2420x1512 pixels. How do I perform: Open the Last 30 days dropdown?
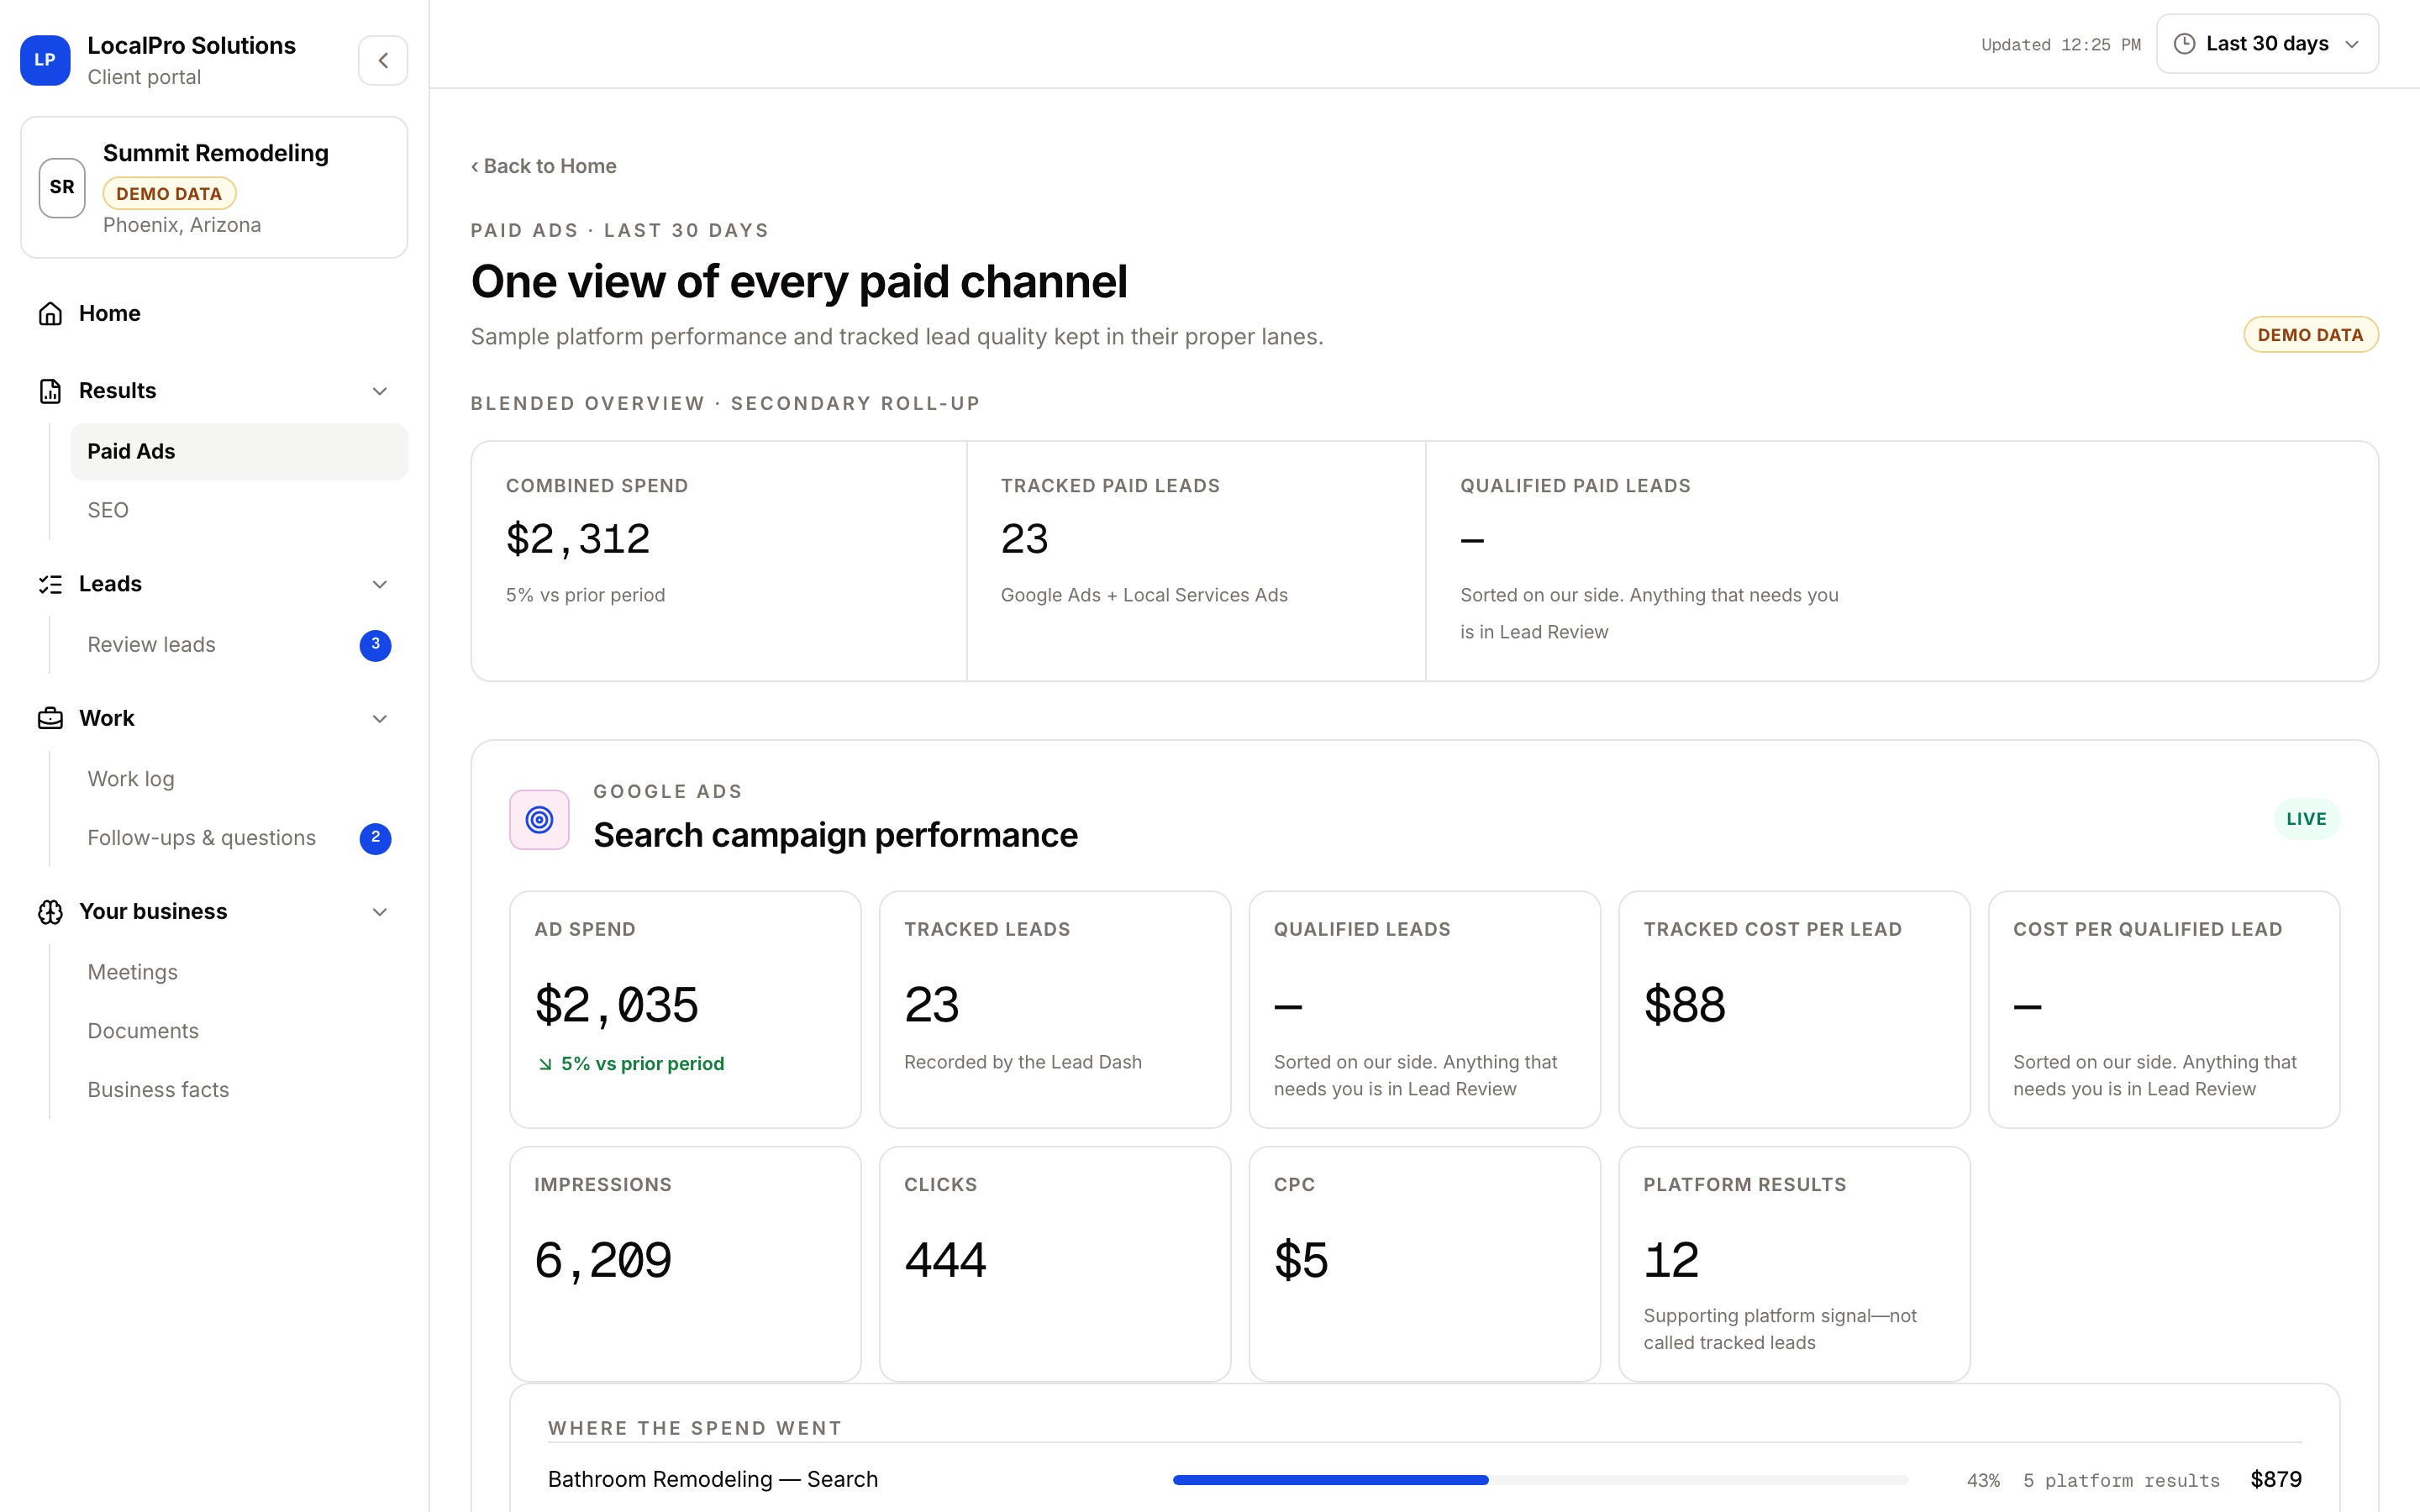point(2267,44)
